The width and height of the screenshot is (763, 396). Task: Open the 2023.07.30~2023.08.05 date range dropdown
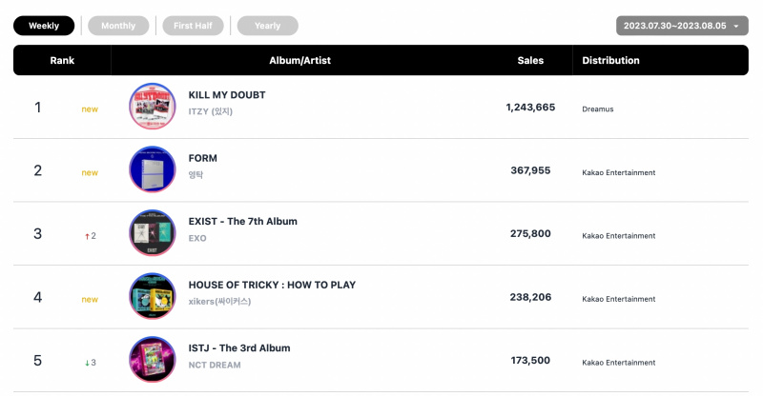point(682,26)
